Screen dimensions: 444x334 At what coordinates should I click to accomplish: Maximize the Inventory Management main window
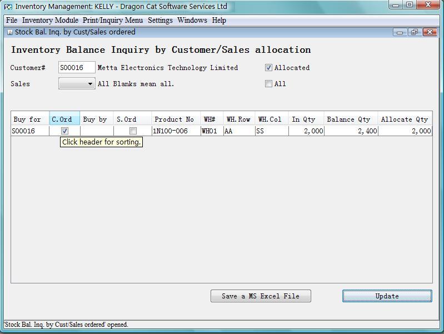click(x=410, y=5)
